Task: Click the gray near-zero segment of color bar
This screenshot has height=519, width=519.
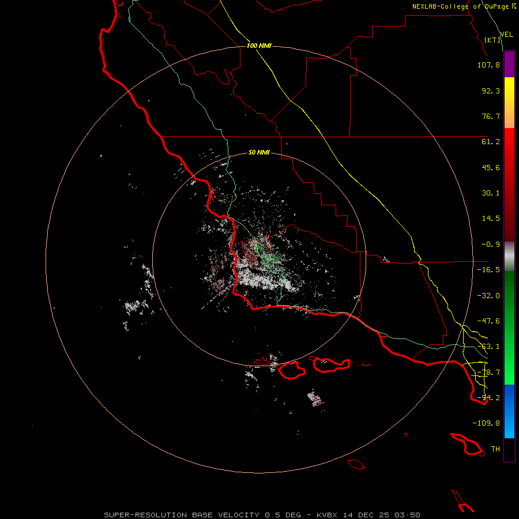Action: point(509,257)
